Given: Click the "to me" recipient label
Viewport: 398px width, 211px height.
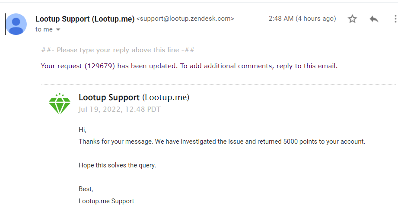Looking at the screenshot, I should (44, 29).
